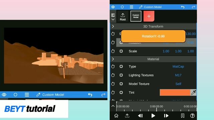The width and height of the screenshot is (214, 120).
Task: Choose Lighting Textures option M17
Action: (x=178, y=75)
